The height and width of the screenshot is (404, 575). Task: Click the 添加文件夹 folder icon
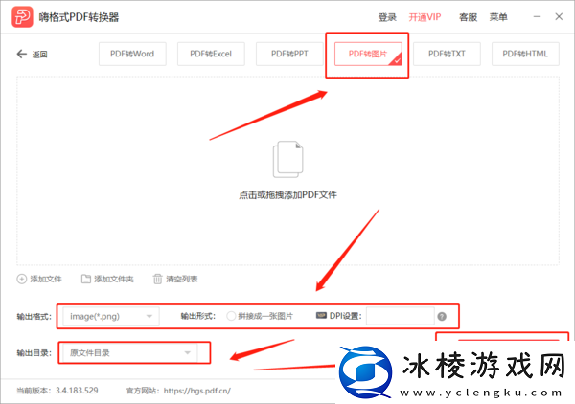click(86, 280)
